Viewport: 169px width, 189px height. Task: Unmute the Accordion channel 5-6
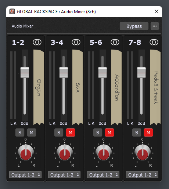[109, 132]
